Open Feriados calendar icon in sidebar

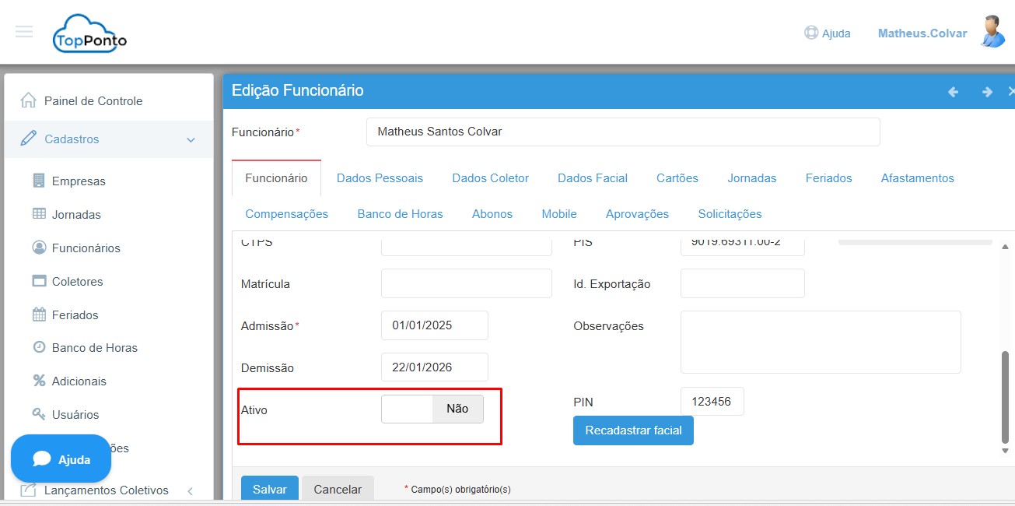click(x=39, y=314)
